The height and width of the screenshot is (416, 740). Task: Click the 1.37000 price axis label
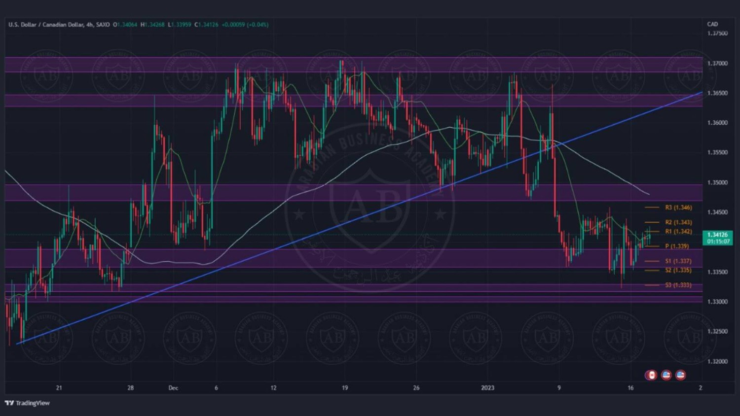[717, 64]
